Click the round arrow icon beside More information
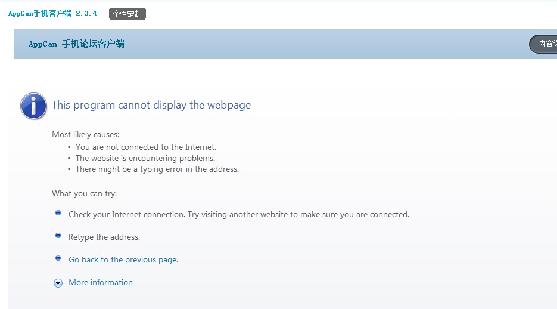Image resolution: width=557 pixels, height=309 pixels. 58,283
